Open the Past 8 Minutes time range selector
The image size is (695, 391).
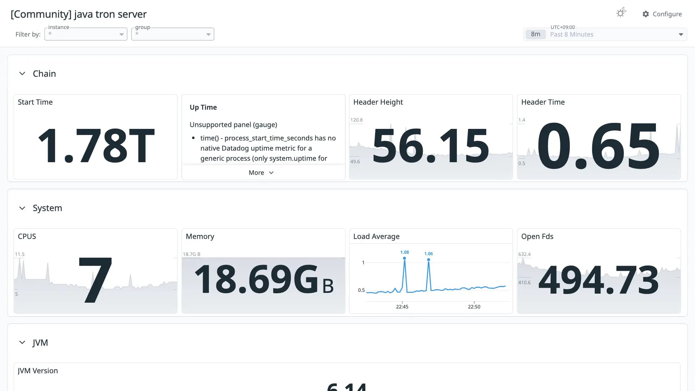click(x=605, y=34)
